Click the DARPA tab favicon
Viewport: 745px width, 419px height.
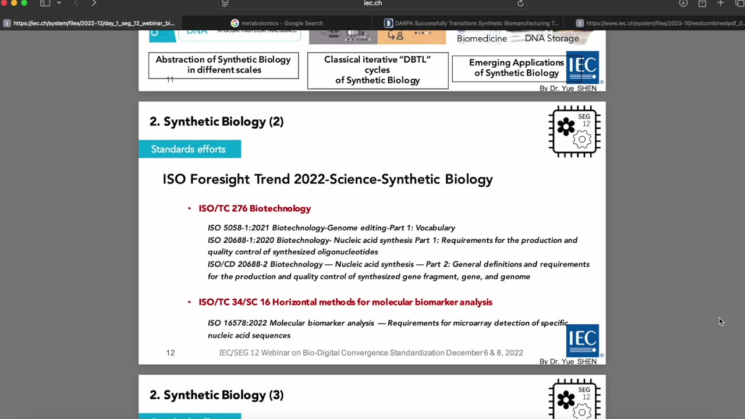click(388, 23)
